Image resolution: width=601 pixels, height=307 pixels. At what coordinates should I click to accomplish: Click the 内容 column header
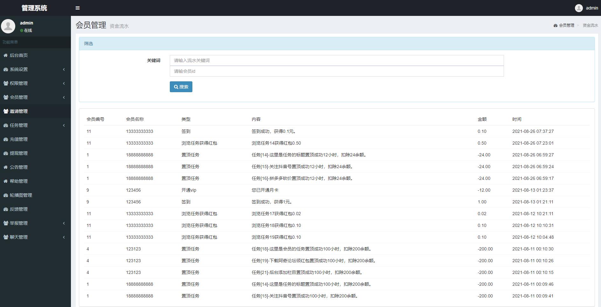click(x=256, y=119)
